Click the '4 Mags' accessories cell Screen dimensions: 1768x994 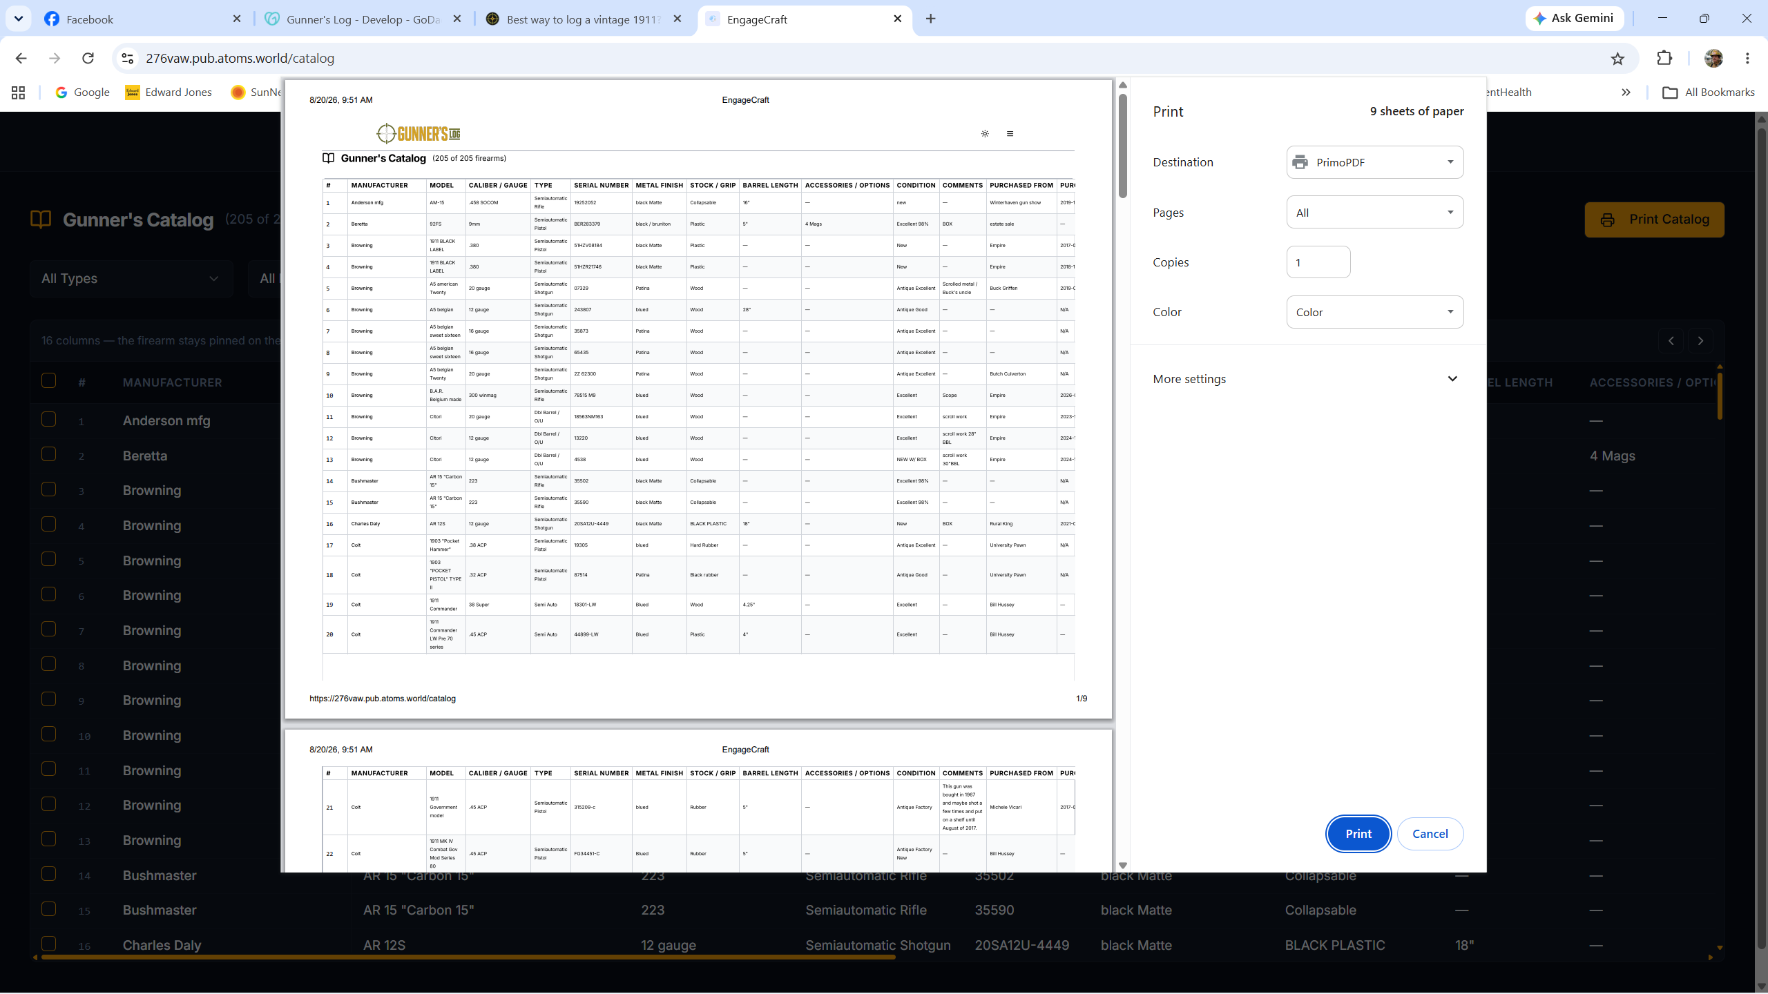tap(1612, 456)
